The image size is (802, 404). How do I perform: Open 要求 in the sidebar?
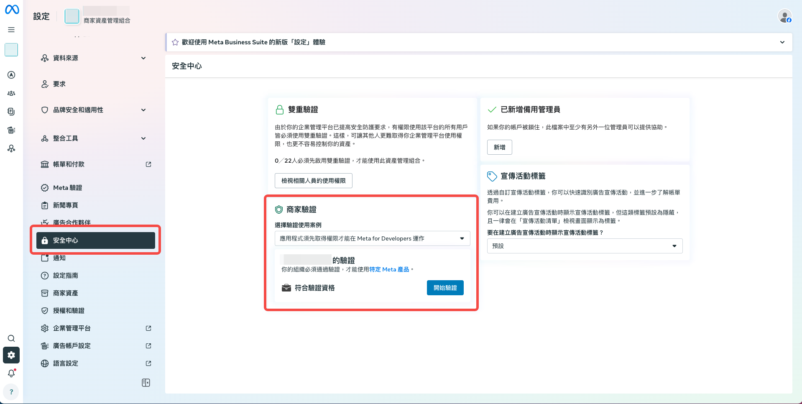pos(95,84)
